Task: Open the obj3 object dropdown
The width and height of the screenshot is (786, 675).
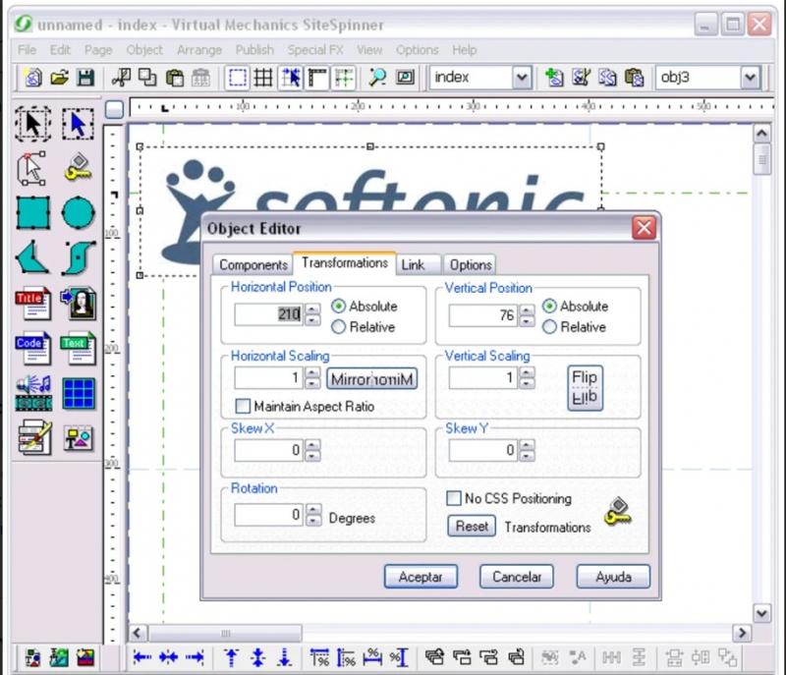Action: (750, 78)
